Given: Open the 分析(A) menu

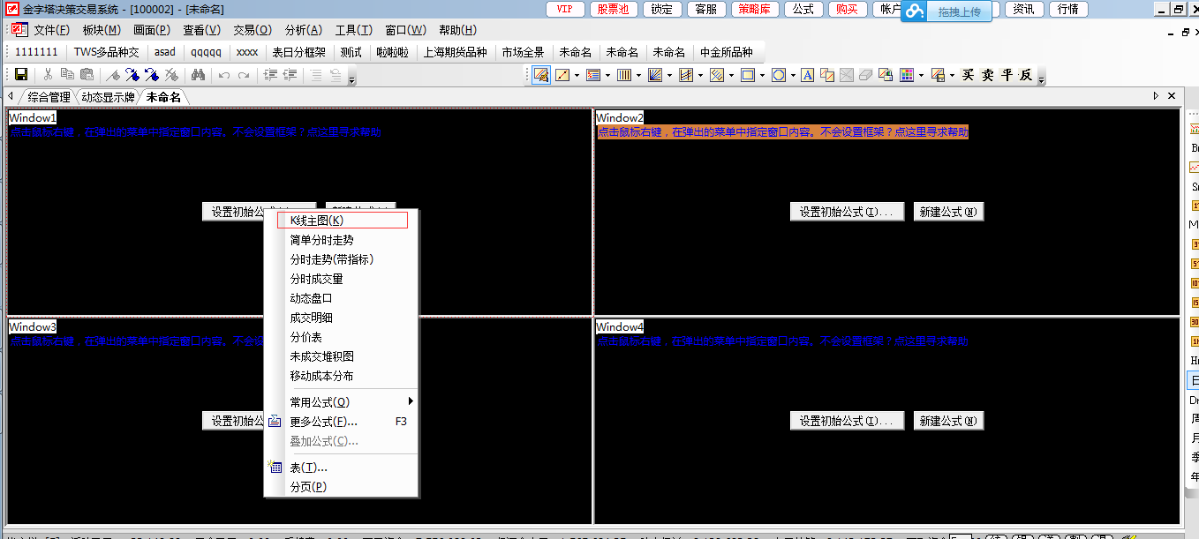Looking at the screenshot, I should pos(304,30).
